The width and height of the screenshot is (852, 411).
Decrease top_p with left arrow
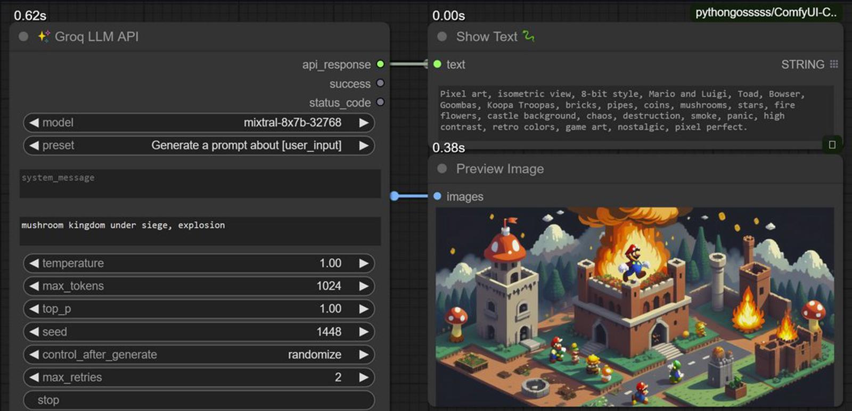[x=34, y=309]
